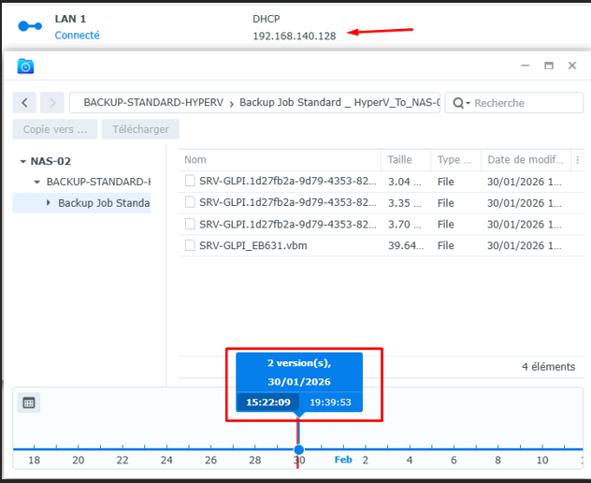Open the Hyper Backup Explorer clock folder icon
The width and height of the screenshot is (591, 483).
tap(25, 66)
